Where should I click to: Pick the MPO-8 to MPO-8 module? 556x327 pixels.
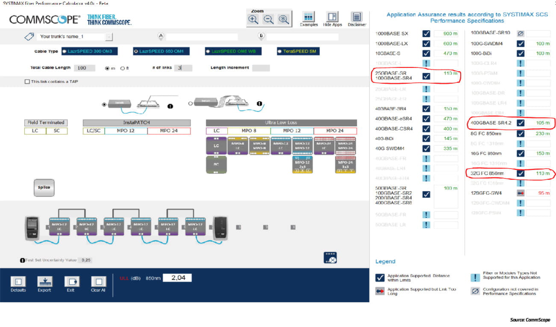(259, 146)
